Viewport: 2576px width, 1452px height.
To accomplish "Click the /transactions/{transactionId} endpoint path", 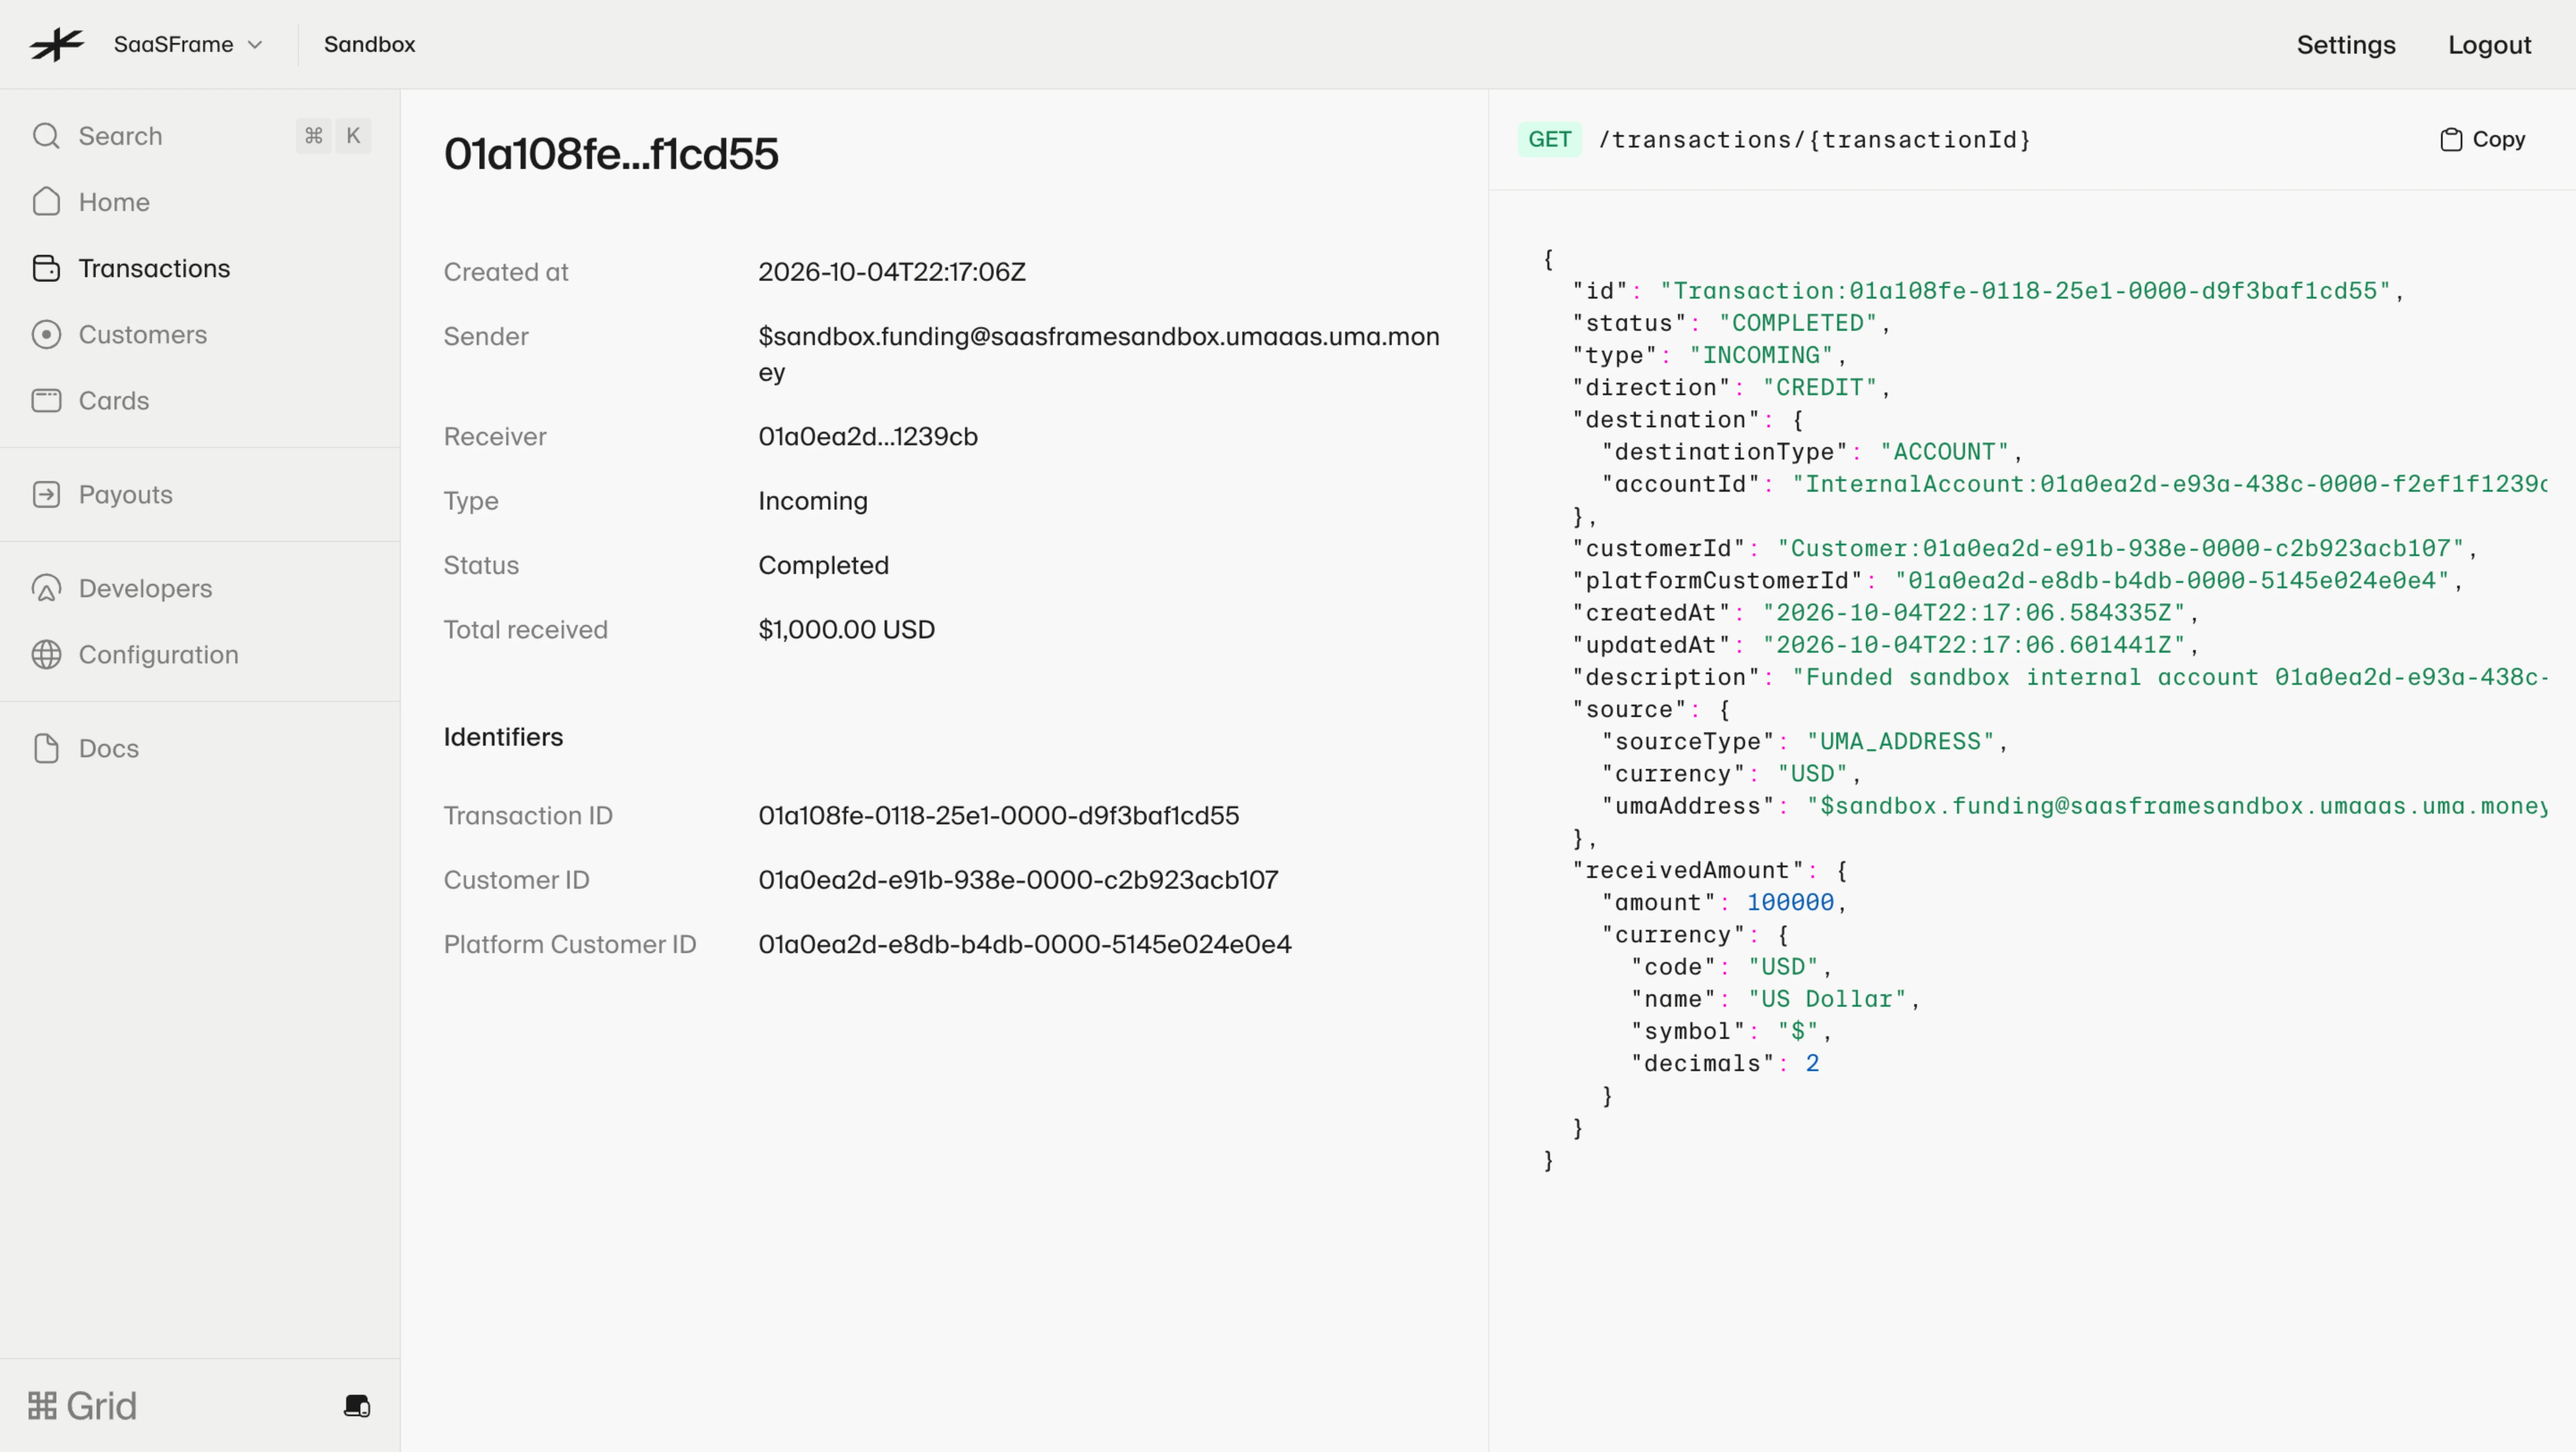I will pos(1814,139).
